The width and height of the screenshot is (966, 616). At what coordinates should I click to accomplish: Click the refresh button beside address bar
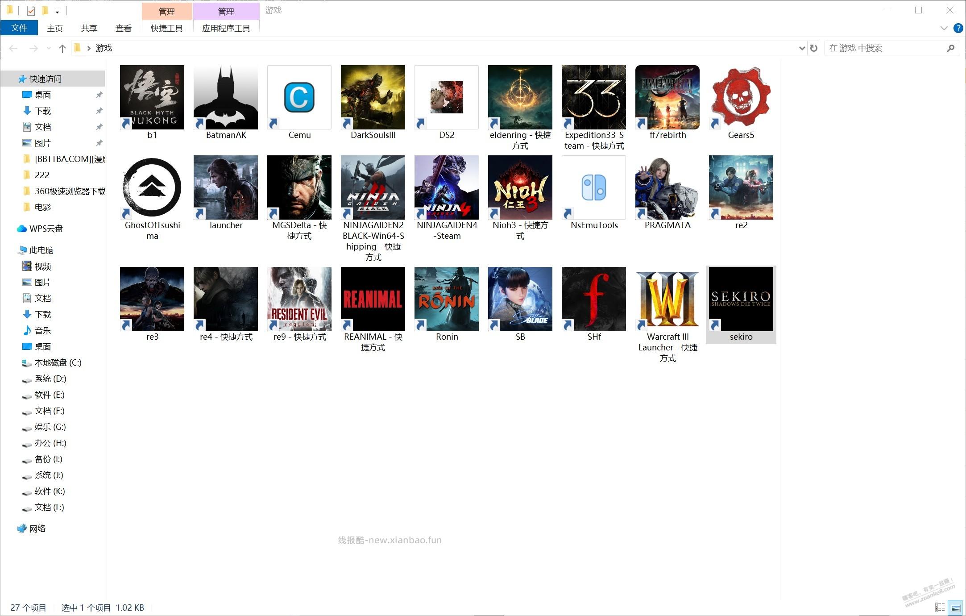pyautogui.click(x=814, y=48)
